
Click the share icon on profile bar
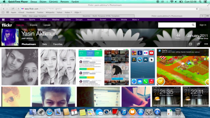click(198, 44)
